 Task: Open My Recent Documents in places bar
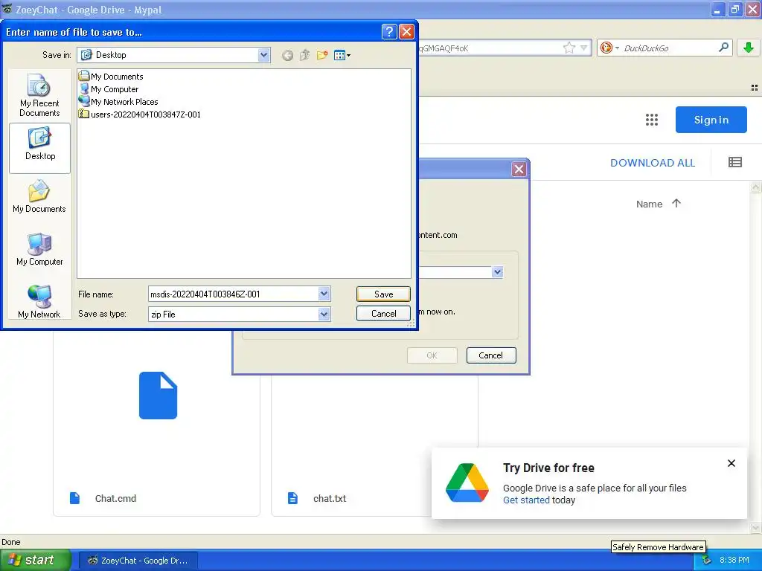[x=39, y=95]
